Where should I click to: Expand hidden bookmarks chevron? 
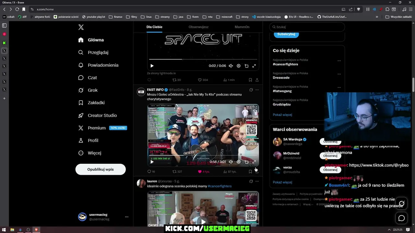pos(377,17)
